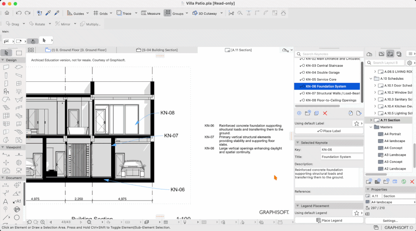This screenshot has height=231, width=416.
Task: Open the Trace options dropdown
Action: click(x=136, y=13)
